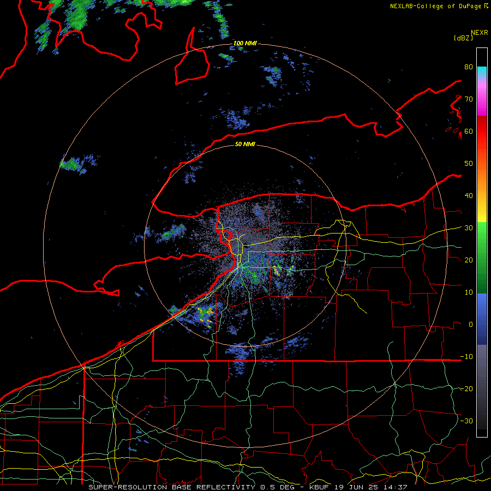Click the -30 value on the dBZ scale
The width and height of the screenshot is (491, 491).
coord(466,421)
